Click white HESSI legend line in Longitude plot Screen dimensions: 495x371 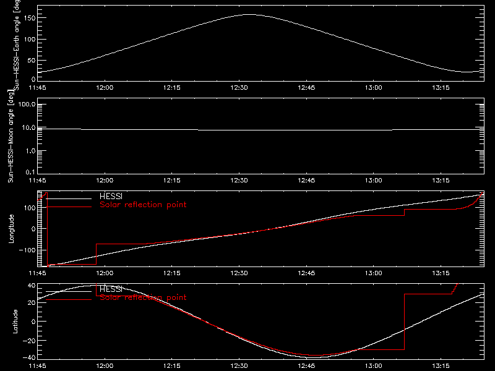[x=69, y=198]
